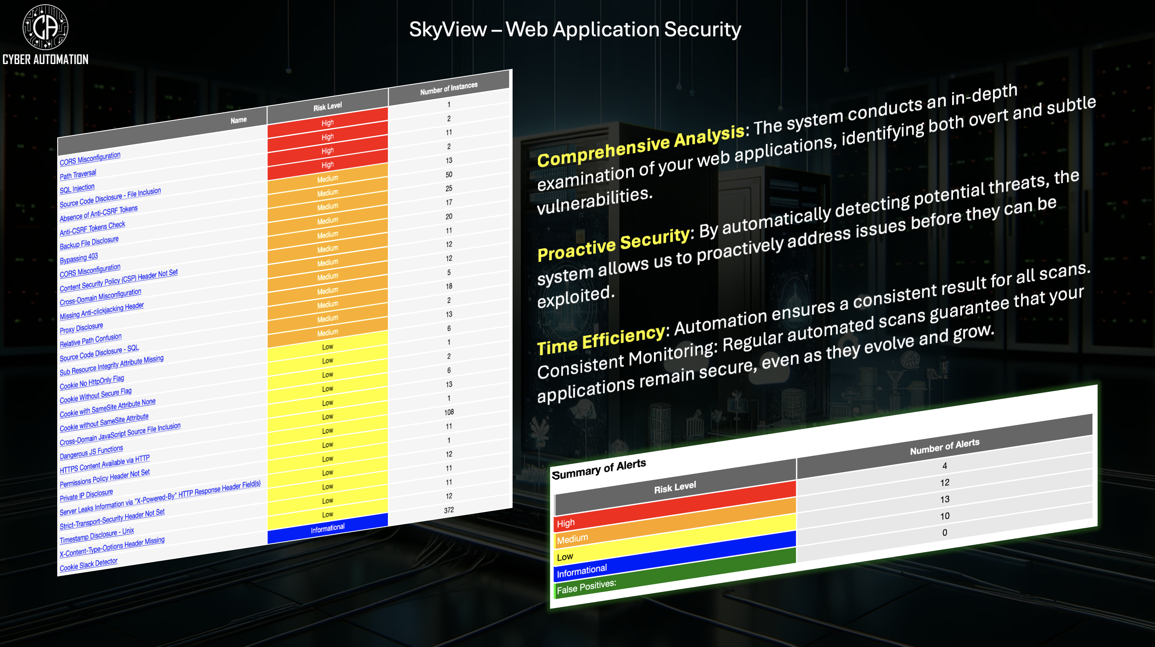The height and width of the screenshot is (647, 1155).
Task: Click the Cookie No HttpOnly Flag link
Action: [x=92, y=383]
